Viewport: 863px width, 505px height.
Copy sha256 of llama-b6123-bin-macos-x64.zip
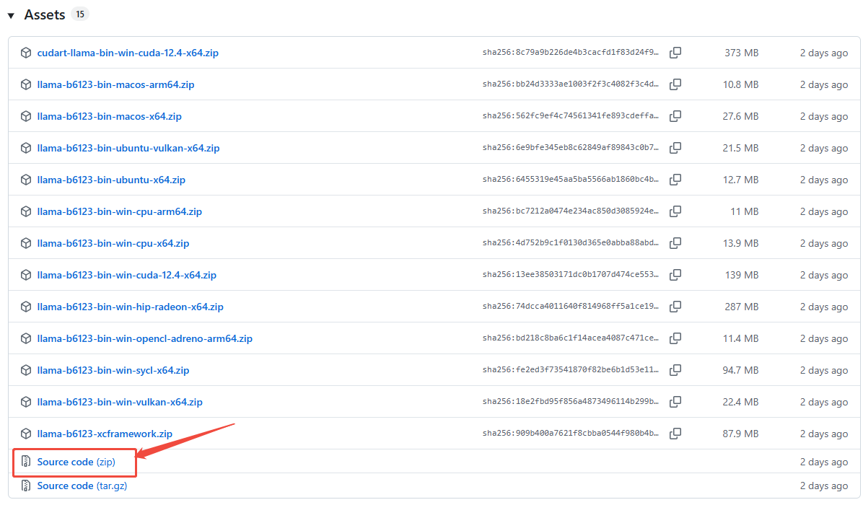[x=675, y=116]
